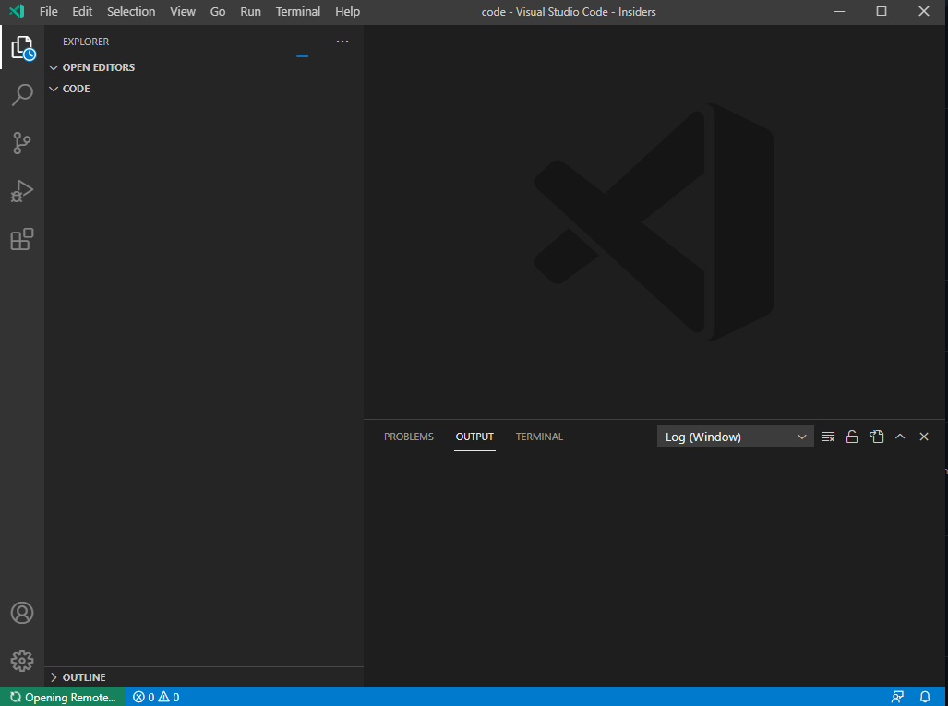
Task: Open the Help menu
Action: click(x=348, y=11)
